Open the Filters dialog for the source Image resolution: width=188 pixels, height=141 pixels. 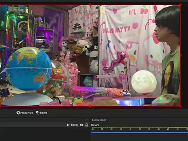pyautogui.click(x=42, y=113)
